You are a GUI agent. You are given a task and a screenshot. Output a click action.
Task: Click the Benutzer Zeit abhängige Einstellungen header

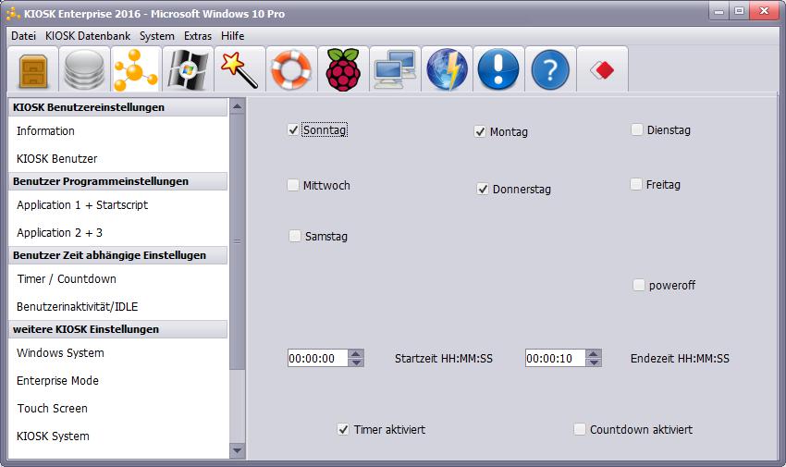118,255
